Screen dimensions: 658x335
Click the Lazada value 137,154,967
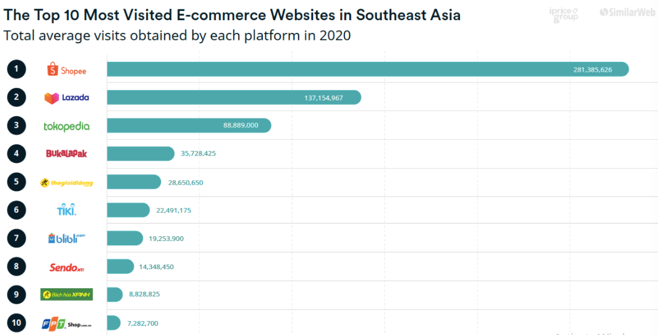(324, 98)
